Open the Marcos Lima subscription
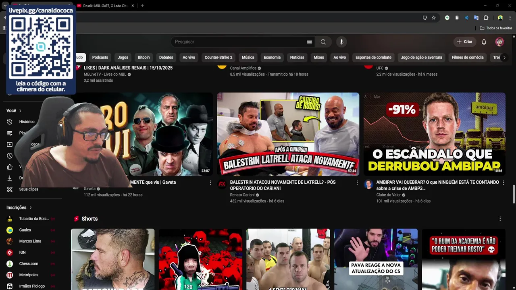The height and width of the screenshot is (290, 516). 30,241
